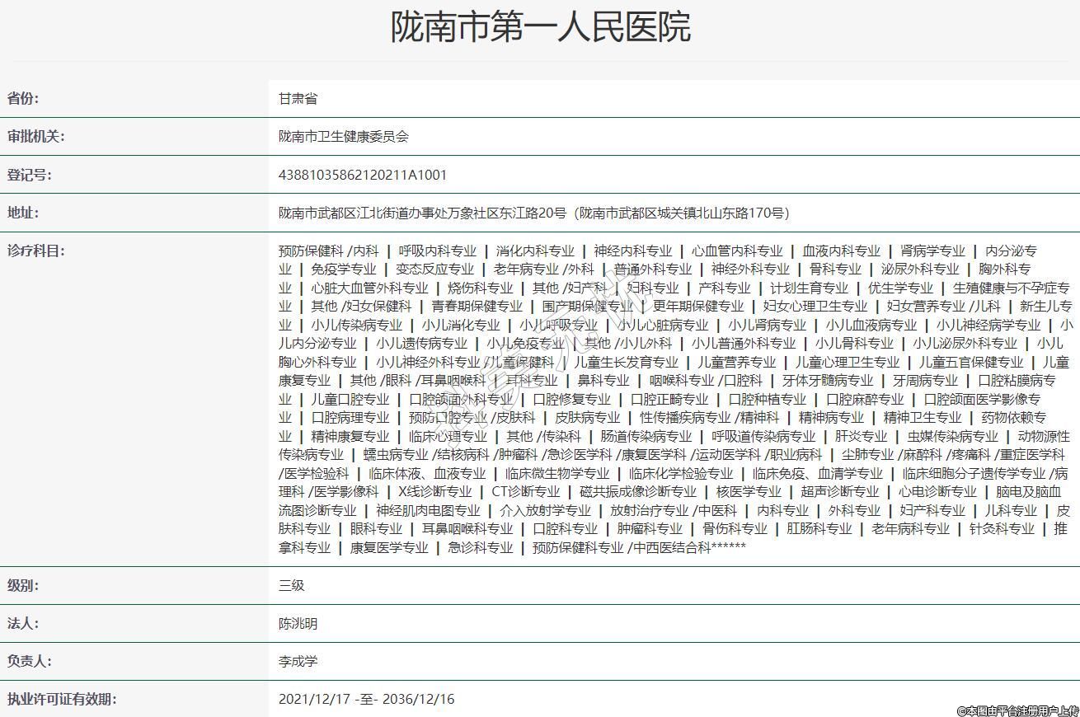Image resolution: width=1080 pixels, height=717 pixels.
Task: Click the legal person name 陈兆明
Action: (x=298, y=624)
